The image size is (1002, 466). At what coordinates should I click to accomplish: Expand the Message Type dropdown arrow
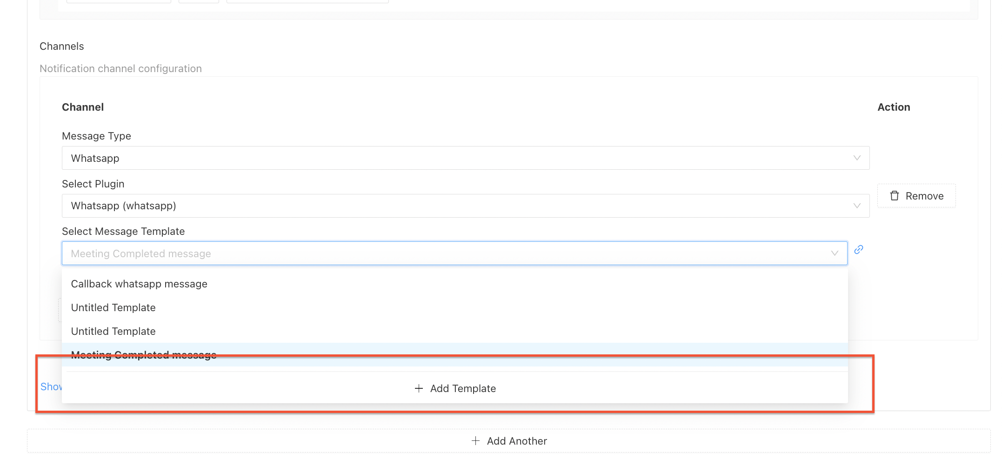[x=856, y=158]
